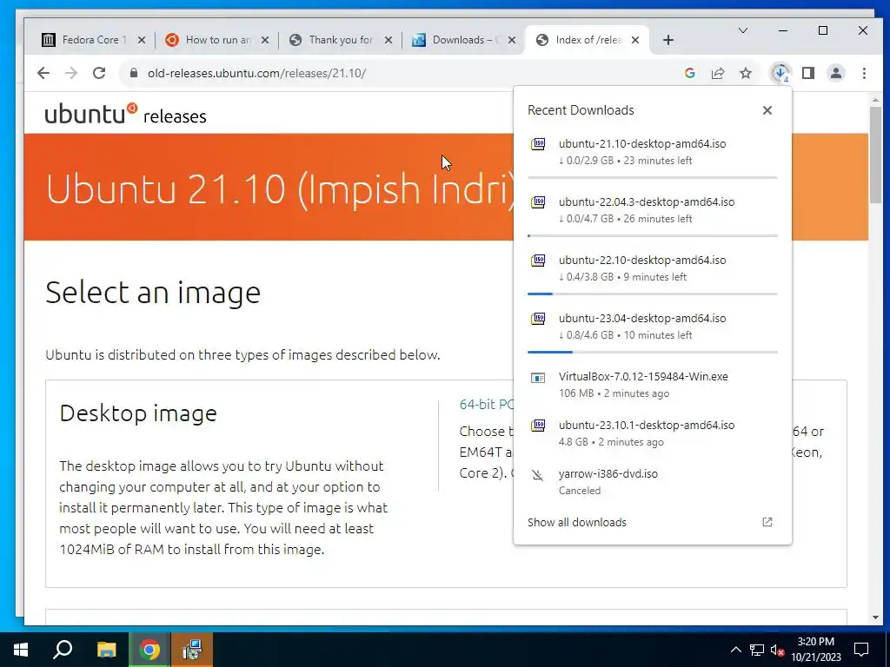Bookmark this page with the star icon
Viewport: 890px width, 667px height.
(x=746, y=73)
